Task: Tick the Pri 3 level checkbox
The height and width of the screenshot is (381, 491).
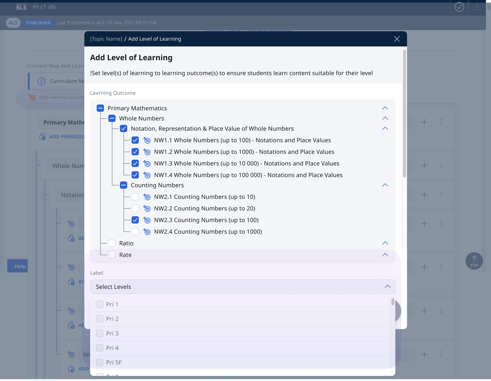Action: coord(99,333)
